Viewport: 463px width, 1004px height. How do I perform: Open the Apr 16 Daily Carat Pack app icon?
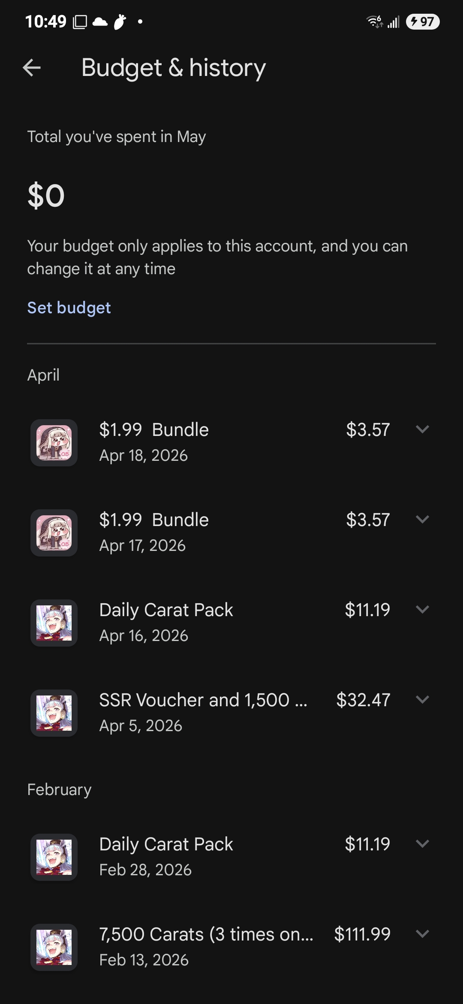click(54, 623)
